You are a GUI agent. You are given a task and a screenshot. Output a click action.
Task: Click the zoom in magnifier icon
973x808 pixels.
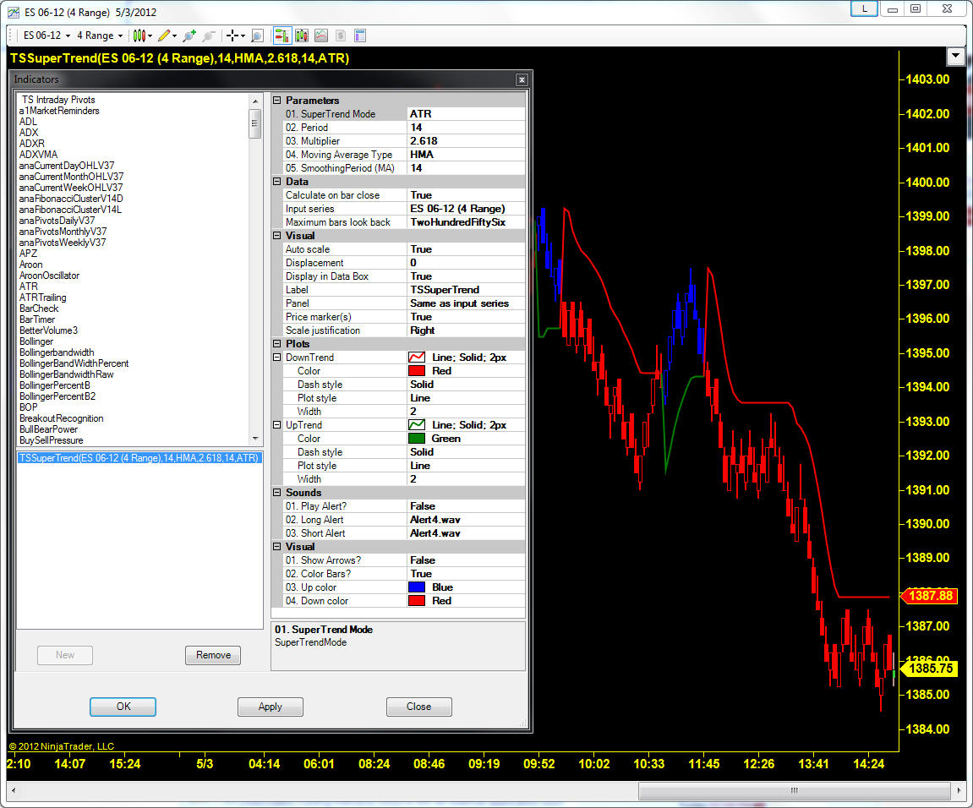coord(190,35)
